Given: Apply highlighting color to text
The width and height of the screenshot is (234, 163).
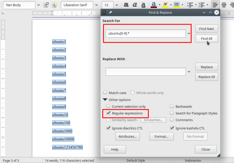Looking at the screenshot, I should (166, 4).
